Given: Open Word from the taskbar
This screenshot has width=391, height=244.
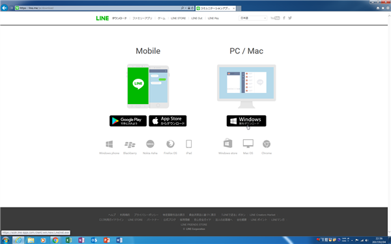Looking at the screenshot, I should 119,240.
